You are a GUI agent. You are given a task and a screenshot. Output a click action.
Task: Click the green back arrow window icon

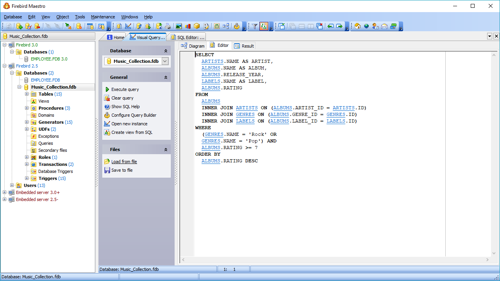click(330, 26)
